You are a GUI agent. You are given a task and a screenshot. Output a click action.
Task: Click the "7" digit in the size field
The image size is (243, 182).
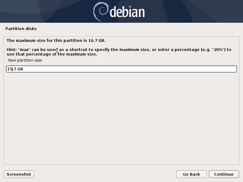point(15,69)
